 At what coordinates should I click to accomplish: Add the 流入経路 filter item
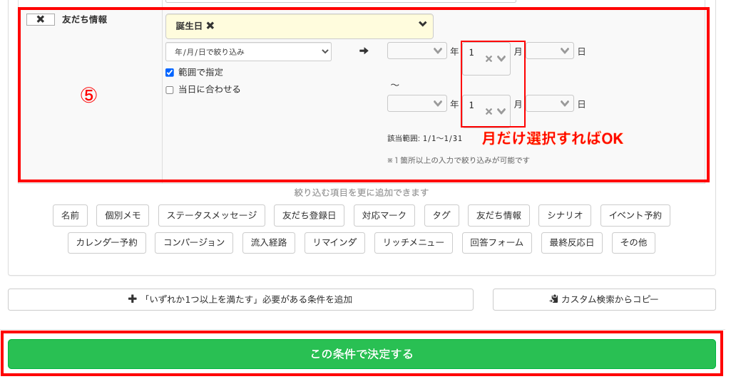coord(269,243)
